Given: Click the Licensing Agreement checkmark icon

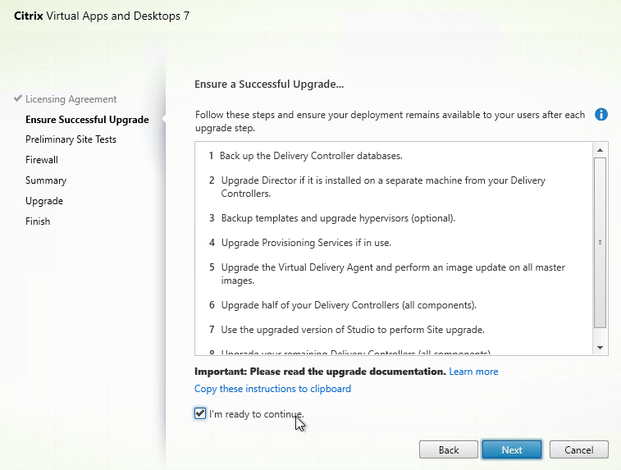Looking at the screenshot, I should click(18, 98).
